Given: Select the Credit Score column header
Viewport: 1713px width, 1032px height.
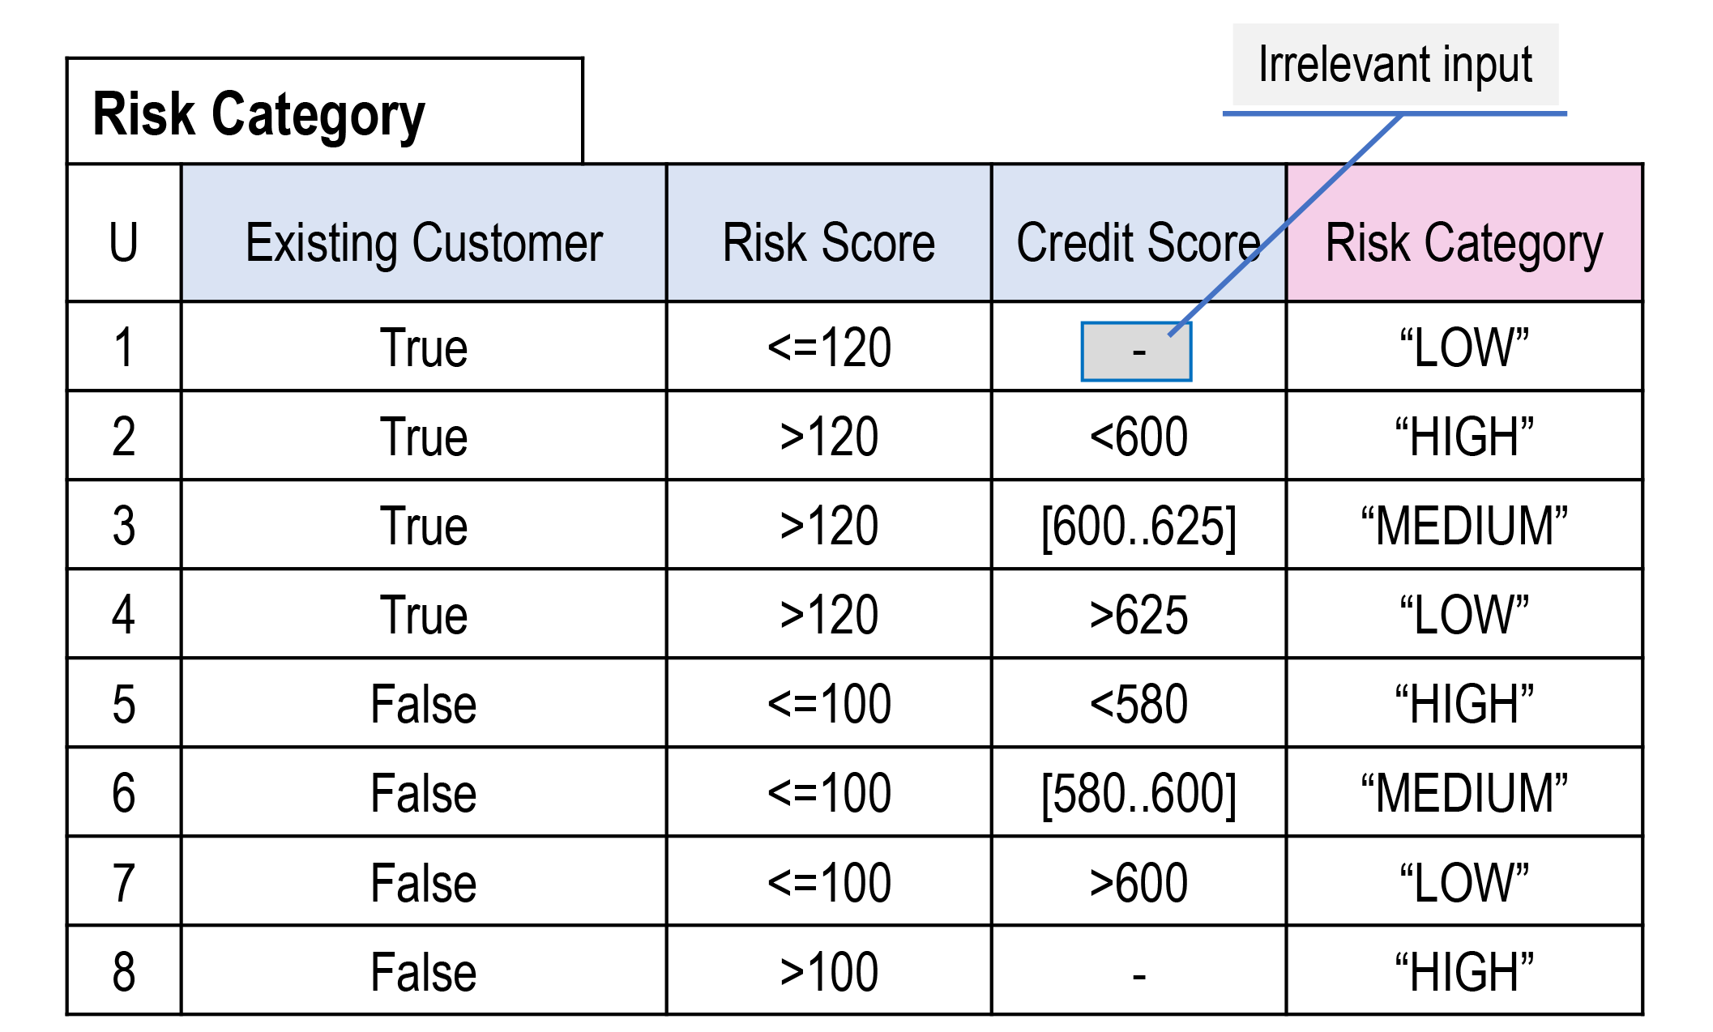Looking at the screenshot, I should click(x=1138, y=241).
